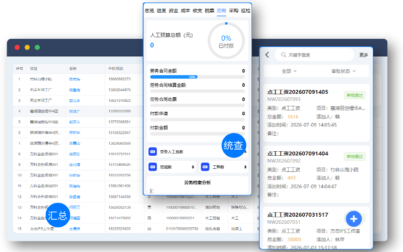Click the 项目: 竹林山海小院 text in second card
Image resolution: width=403 pixels, height=252 pixels.
337,170
